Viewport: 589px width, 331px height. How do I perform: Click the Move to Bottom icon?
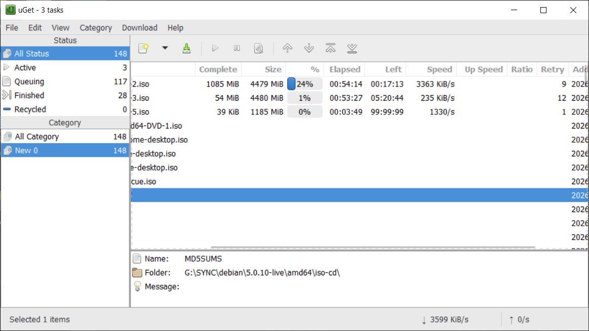click(x=352, y=48)
